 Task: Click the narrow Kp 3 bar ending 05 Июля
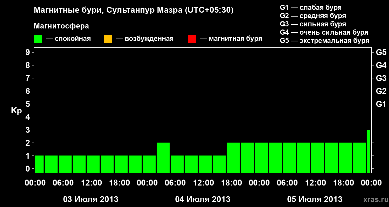[x=369, y=151]
